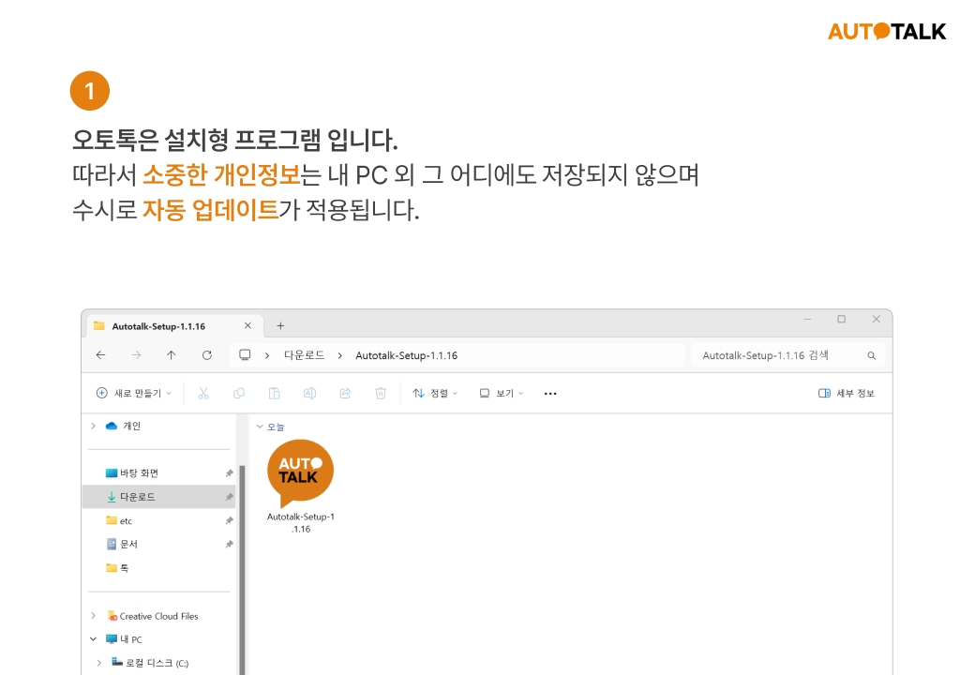The width and height of the screenshot is (975, 675).
Task: Click the Cut scissors icon
Action: (203, 393)
